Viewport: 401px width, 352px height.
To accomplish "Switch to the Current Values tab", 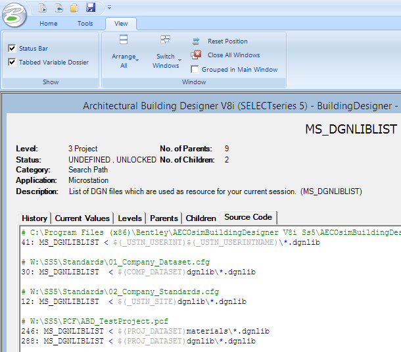I will tap(82, 218).
